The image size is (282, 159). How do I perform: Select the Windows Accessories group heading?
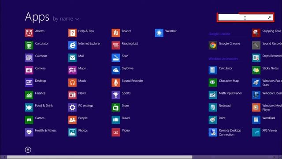pos(223,59)
